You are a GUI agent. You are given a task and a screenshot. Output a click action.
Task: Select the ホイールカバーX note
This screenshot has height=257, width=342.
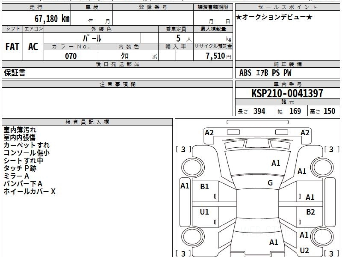[29, 191]
